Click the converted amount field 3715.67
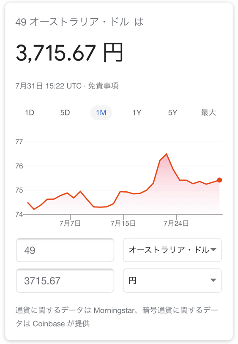 point(65,280)
